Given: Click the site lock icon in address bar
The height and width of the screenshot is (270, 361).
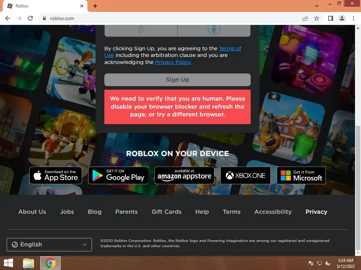Looking at the screenshot, I should pyautogui.click(x=44, y=18).
